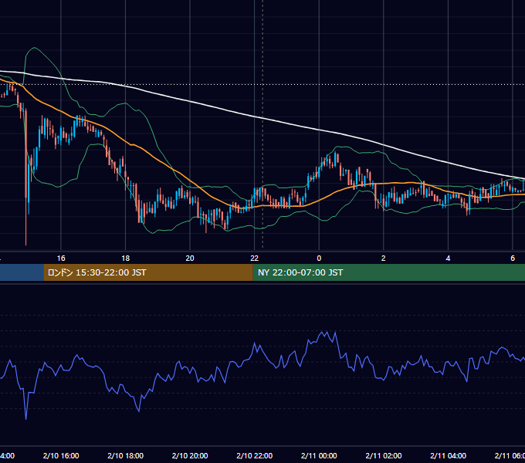Click the 2/10 22:00 date label
Viewport: 525px width, 463px height.
(255, 455)
